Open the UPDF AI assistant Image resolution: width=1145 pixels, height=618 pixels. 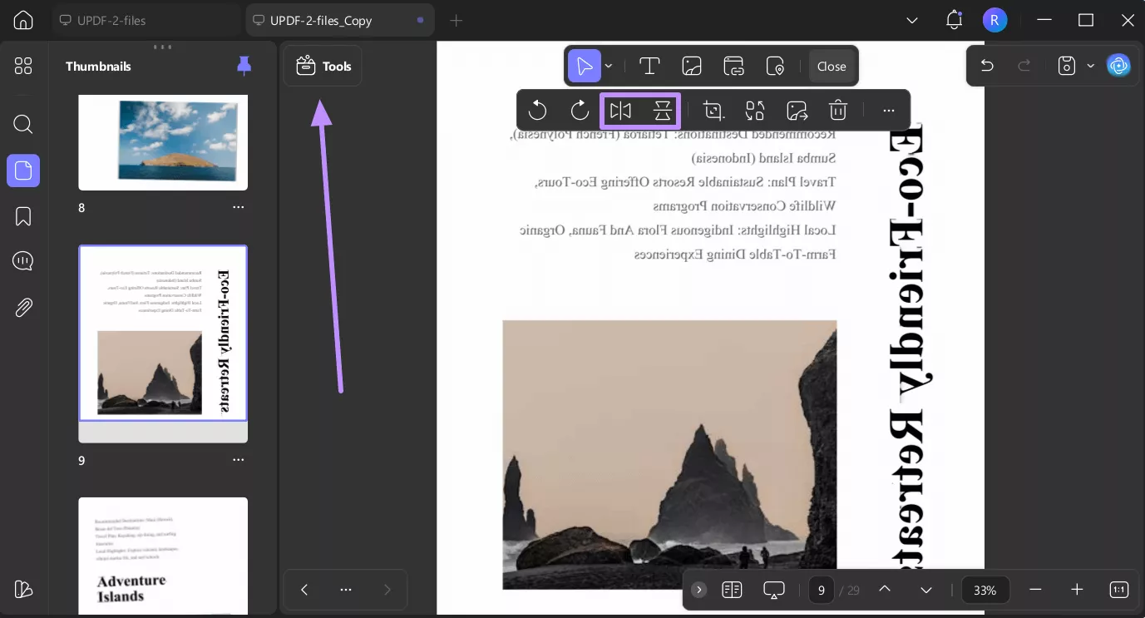coord(1118,66)
